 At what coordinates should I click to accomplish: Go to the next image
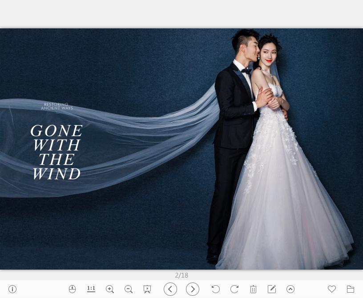click(193, 289)
